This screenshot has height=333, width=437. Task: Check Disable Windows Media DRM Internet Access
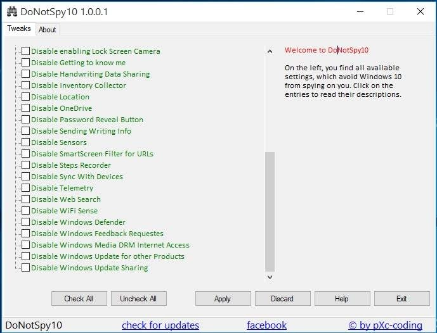tap(25, 245)
